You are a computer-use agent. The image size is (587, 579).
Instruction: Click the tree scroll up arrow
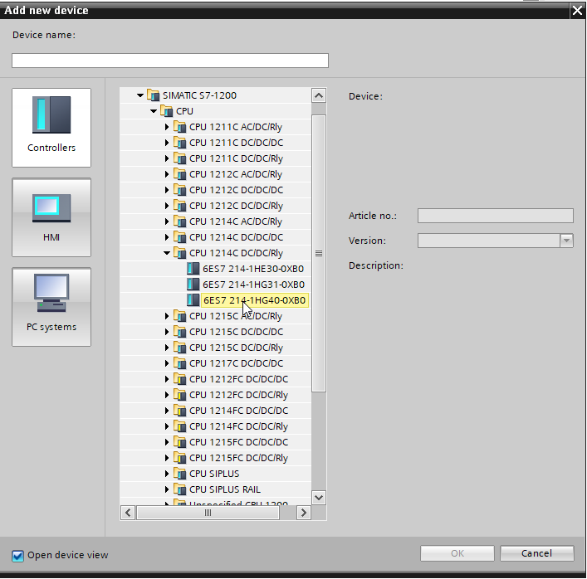click(x=319, y=95)
